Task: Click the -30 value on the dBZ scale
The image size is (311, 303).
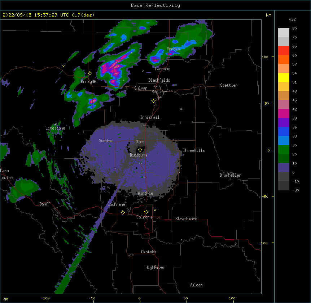Action: 295,190
